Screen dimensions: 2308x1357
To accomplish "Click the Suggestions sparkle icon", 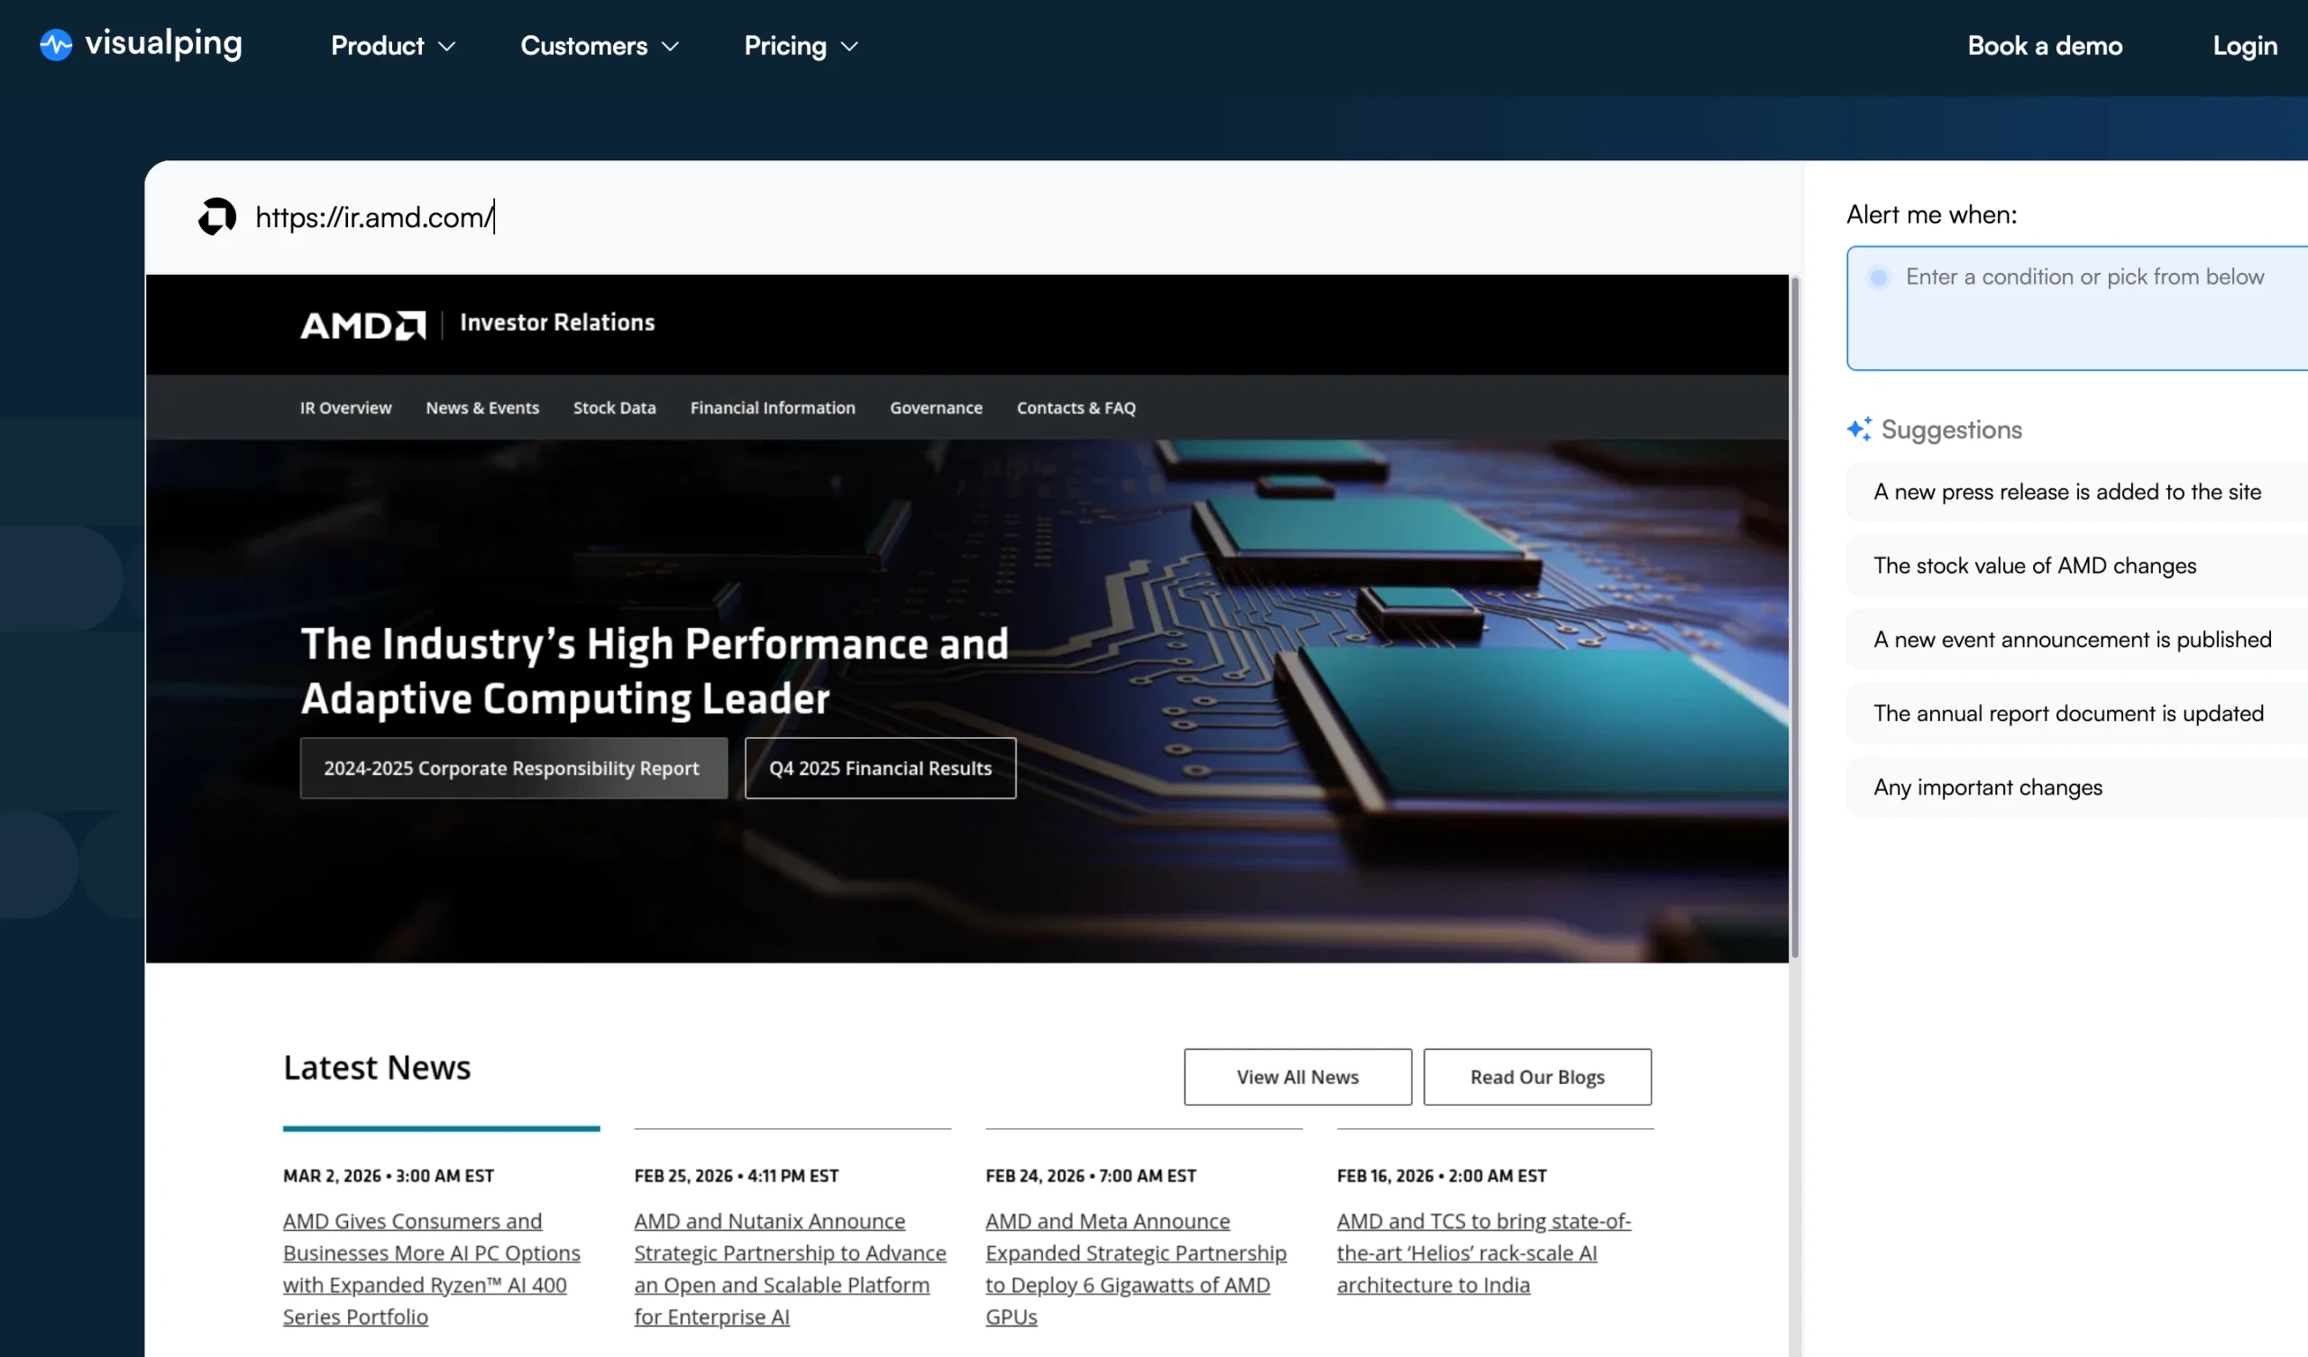I will point(1859,429).
